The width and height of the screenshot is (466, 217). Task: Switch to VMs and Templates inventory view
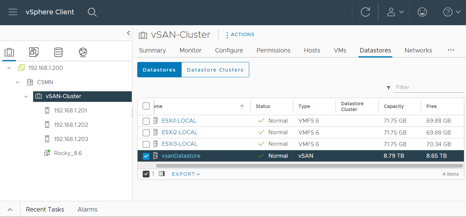click(34, 52)
